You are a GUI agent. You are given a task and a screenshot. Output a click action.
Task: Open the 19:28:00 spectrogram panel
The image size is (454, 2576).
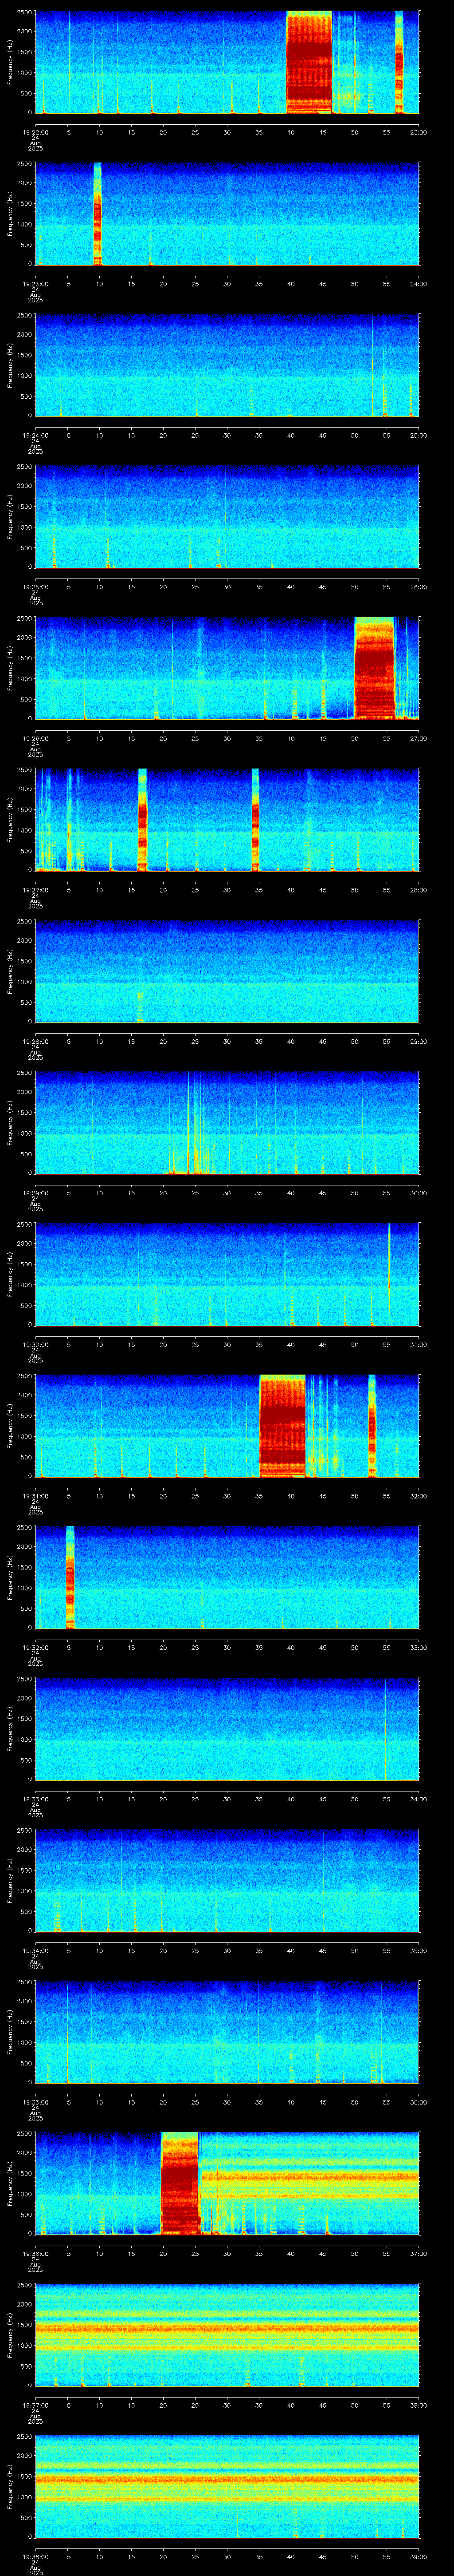[x=227, y=972]
